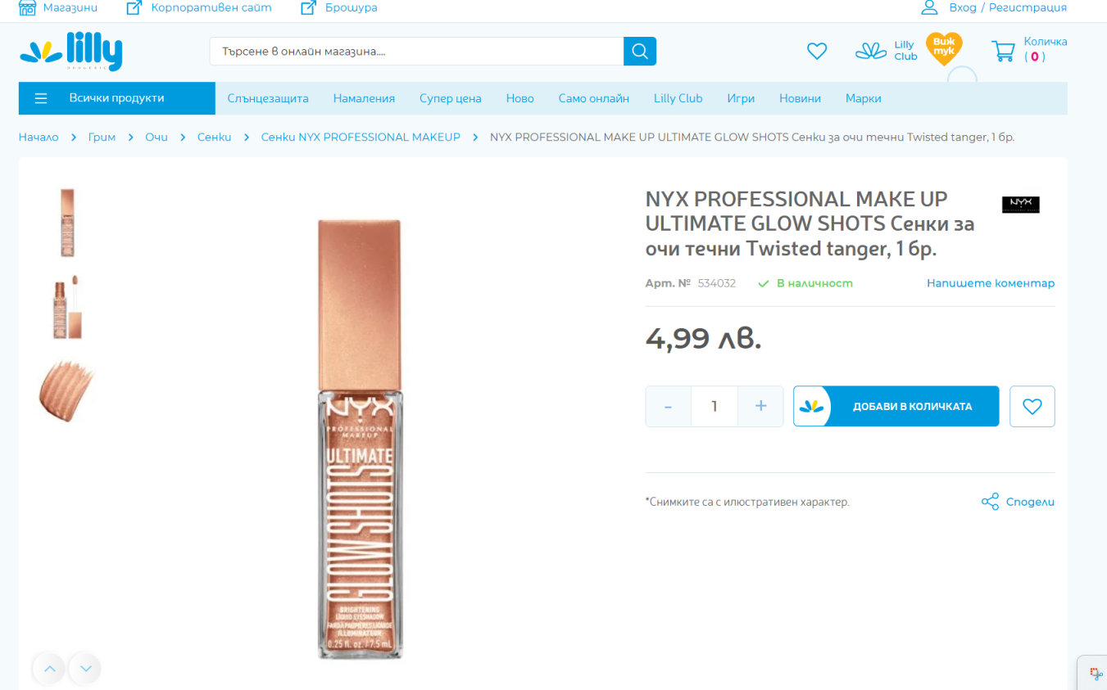Show previous thumbnail with up arrow
This screenshot has width=1107, height=690.
point(49,669)
